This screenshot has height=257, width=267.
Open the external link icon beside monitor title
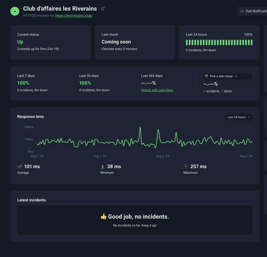pos(103,9)
